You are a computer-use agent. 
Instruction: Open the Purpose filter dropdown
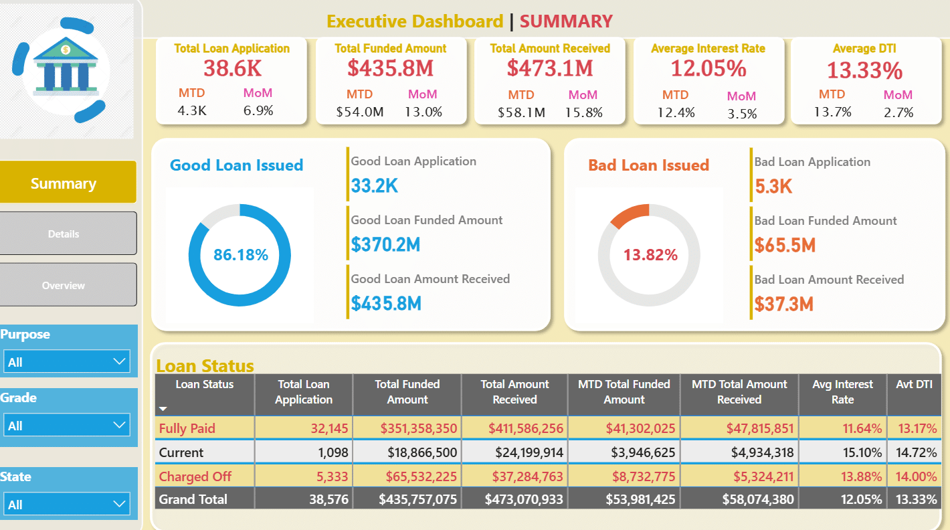coord(66,362)
